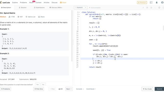Screen dimensions: 164x92
Task: Click the Share button
Action: coord(41,17)
